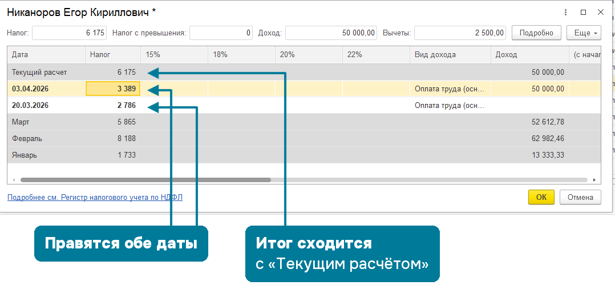Select the Март row
615x289 pixels.
point(304,122)
